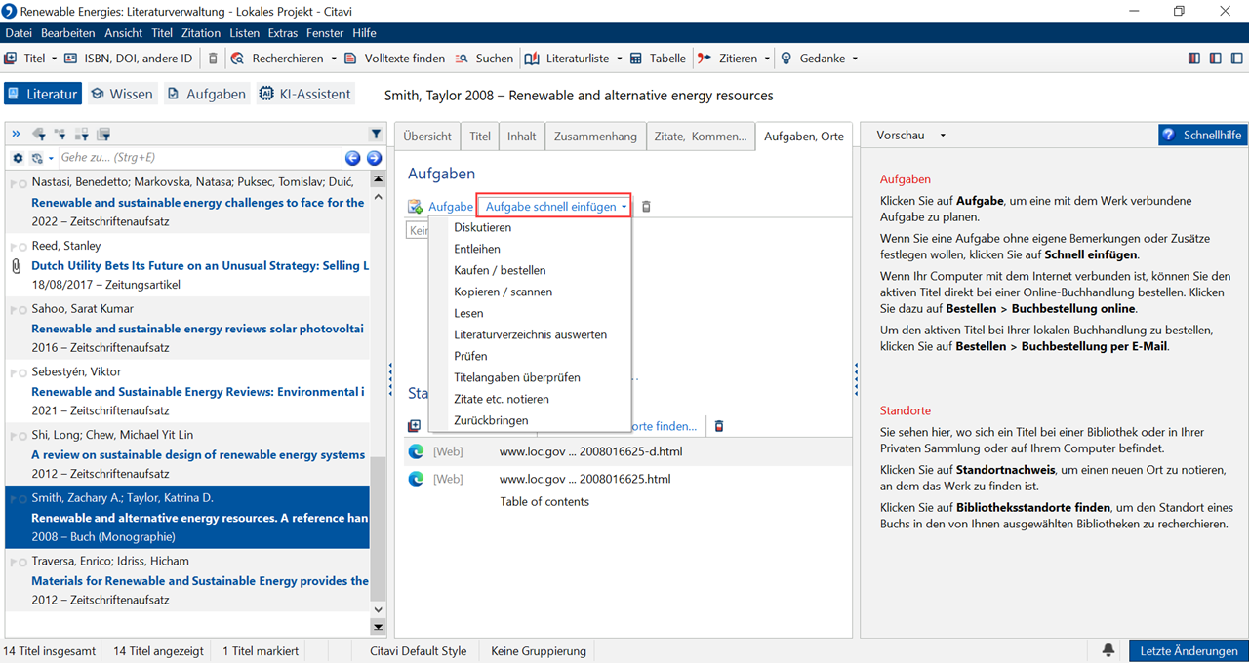This screenshot has height=663, width=1249.
Task: Navigate forward with blue right arrow
Action: [374, 158]
